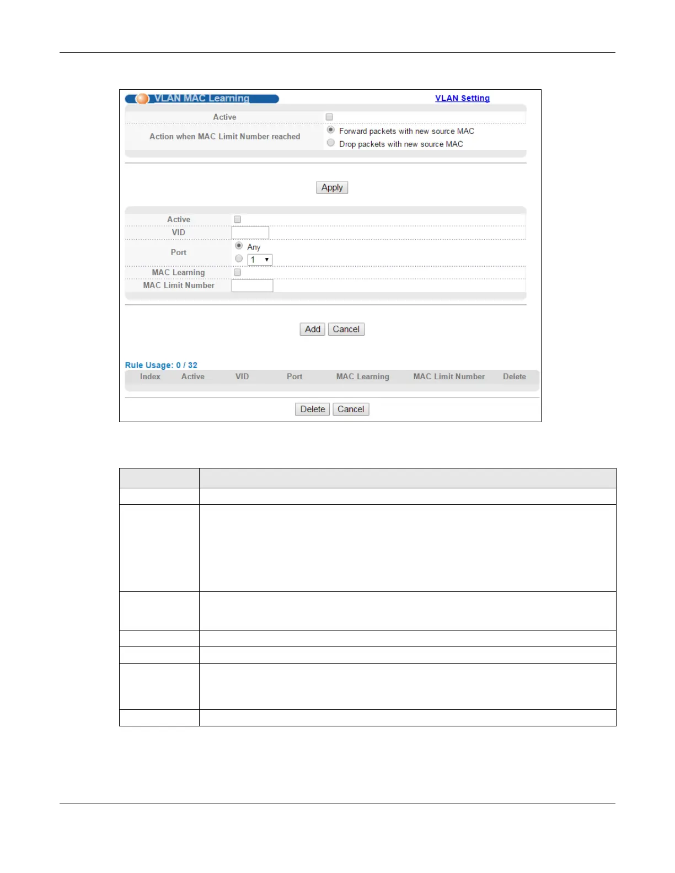The width and height of the screenshot is (675, 873).
Task: Click the Delete column header in the table
Action: coord(515,376)
